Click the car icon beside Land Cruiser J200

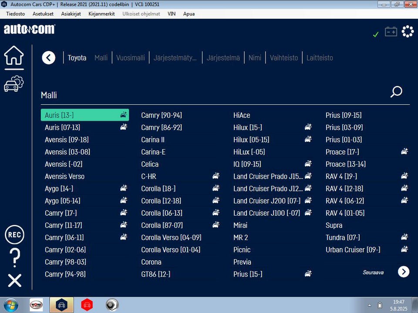pyautogui.click(x=308, y=200)
